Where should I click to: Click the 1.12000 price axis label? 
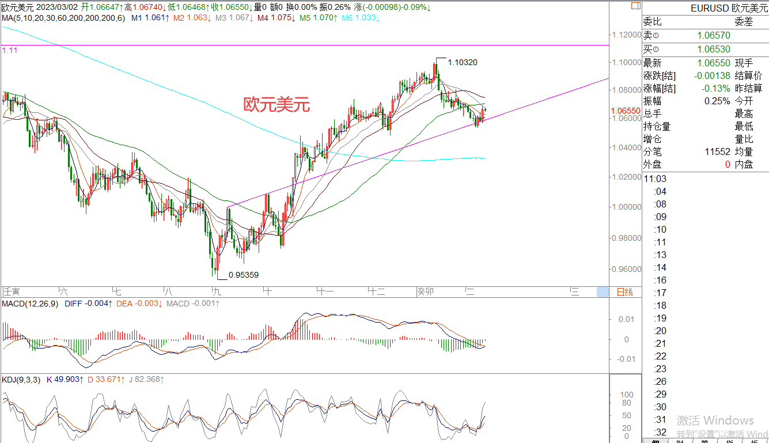(627, 35)
